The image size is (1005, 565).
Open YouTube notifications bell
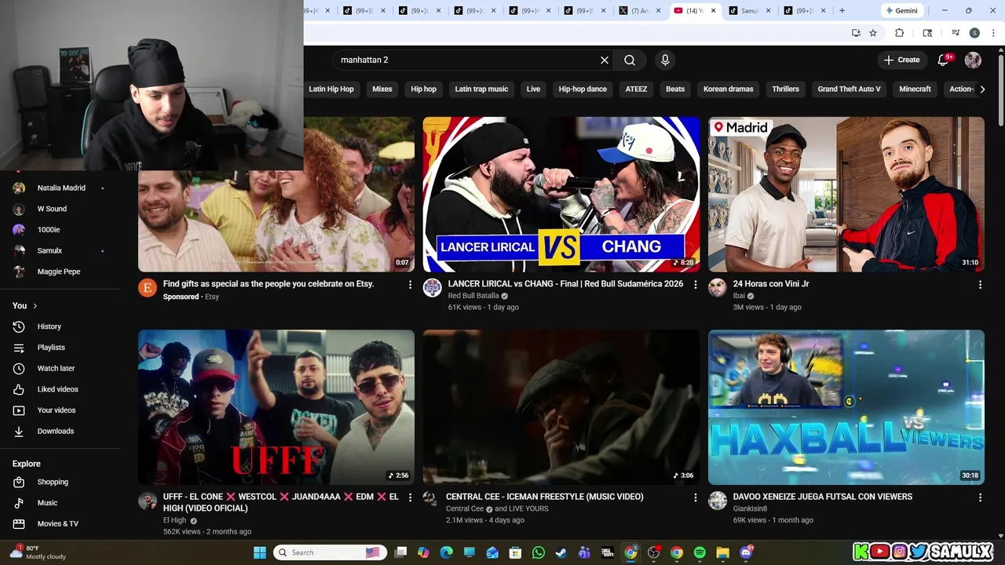pyautogui.click(x=944, y=60)
